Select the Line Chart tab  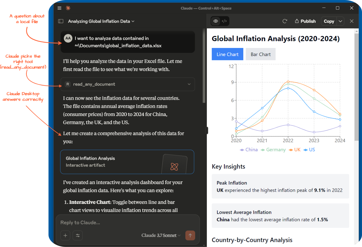pyautogui.click(x=227, y=54)
